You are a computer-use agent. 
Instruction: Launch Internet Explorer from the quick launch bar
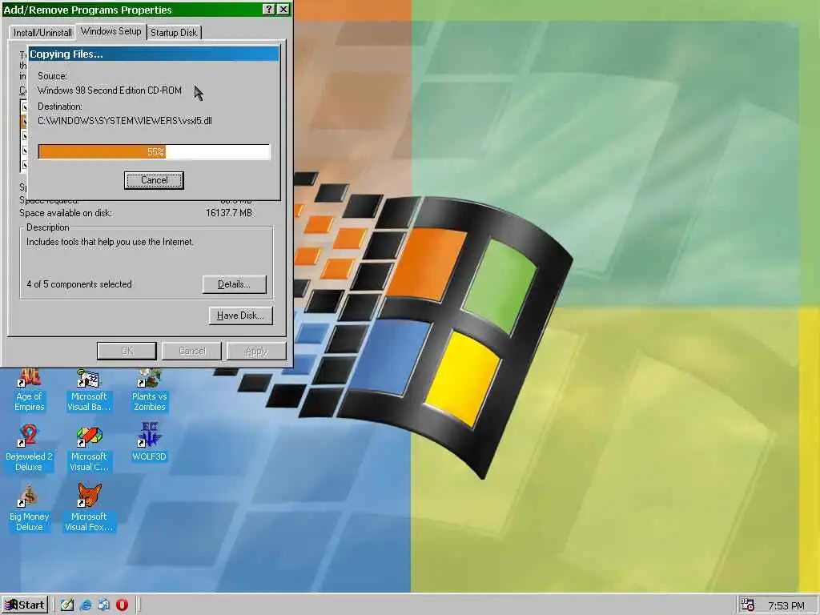[86, 605]
